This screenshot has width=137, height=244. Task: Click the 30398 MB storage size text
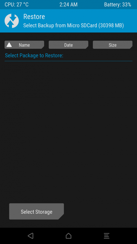pos(111,25)
